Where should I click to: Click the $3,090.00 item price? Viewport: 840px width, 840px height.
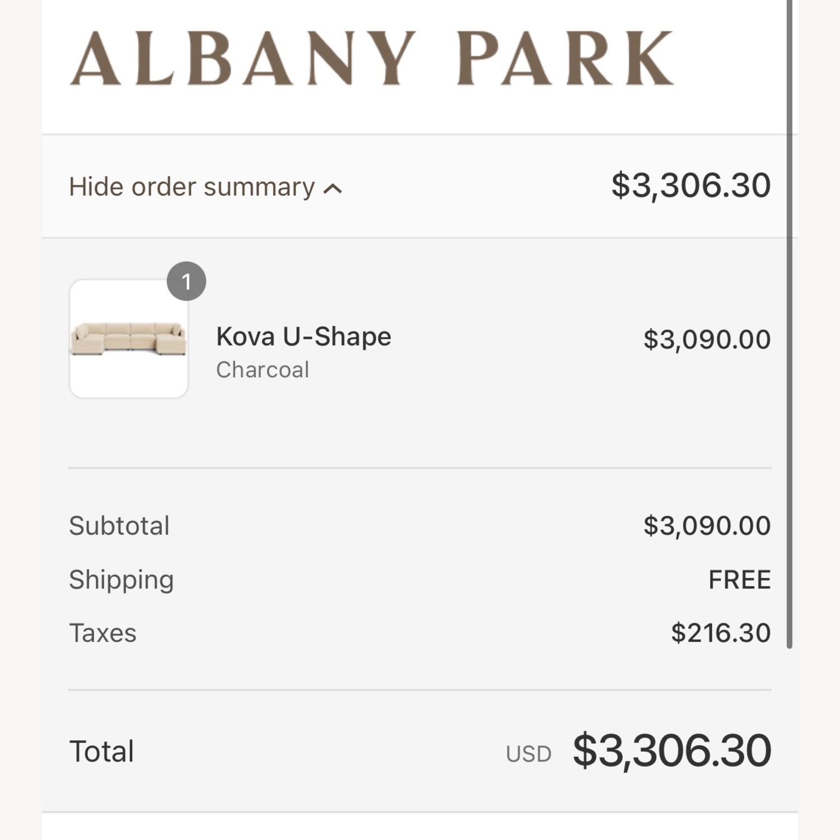707,339
